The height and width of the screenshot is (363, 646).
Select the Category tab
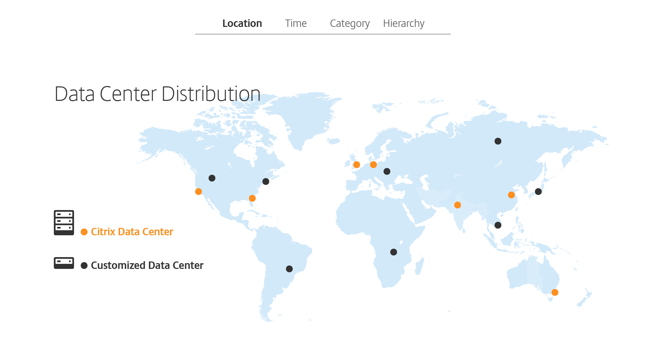pos(350,24)
